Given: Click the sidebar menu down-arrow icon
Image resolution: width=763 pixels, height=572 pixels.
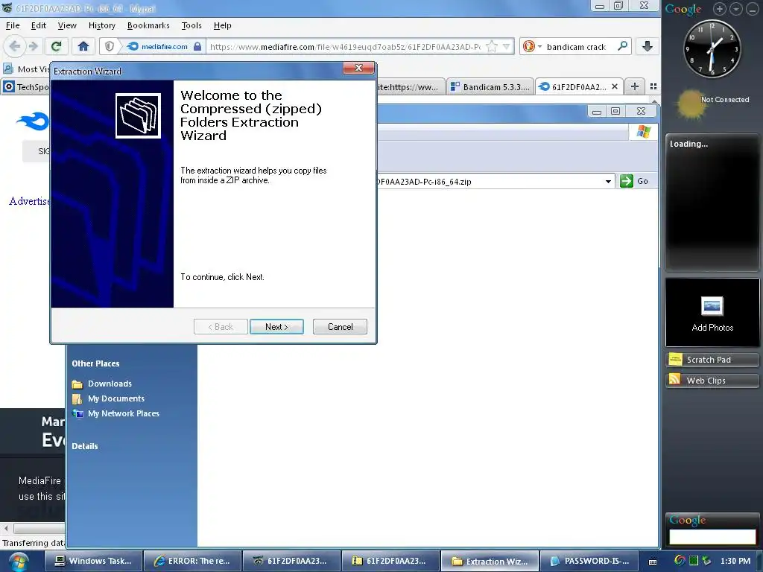Looking at the screenshot, I should (736, 9).
